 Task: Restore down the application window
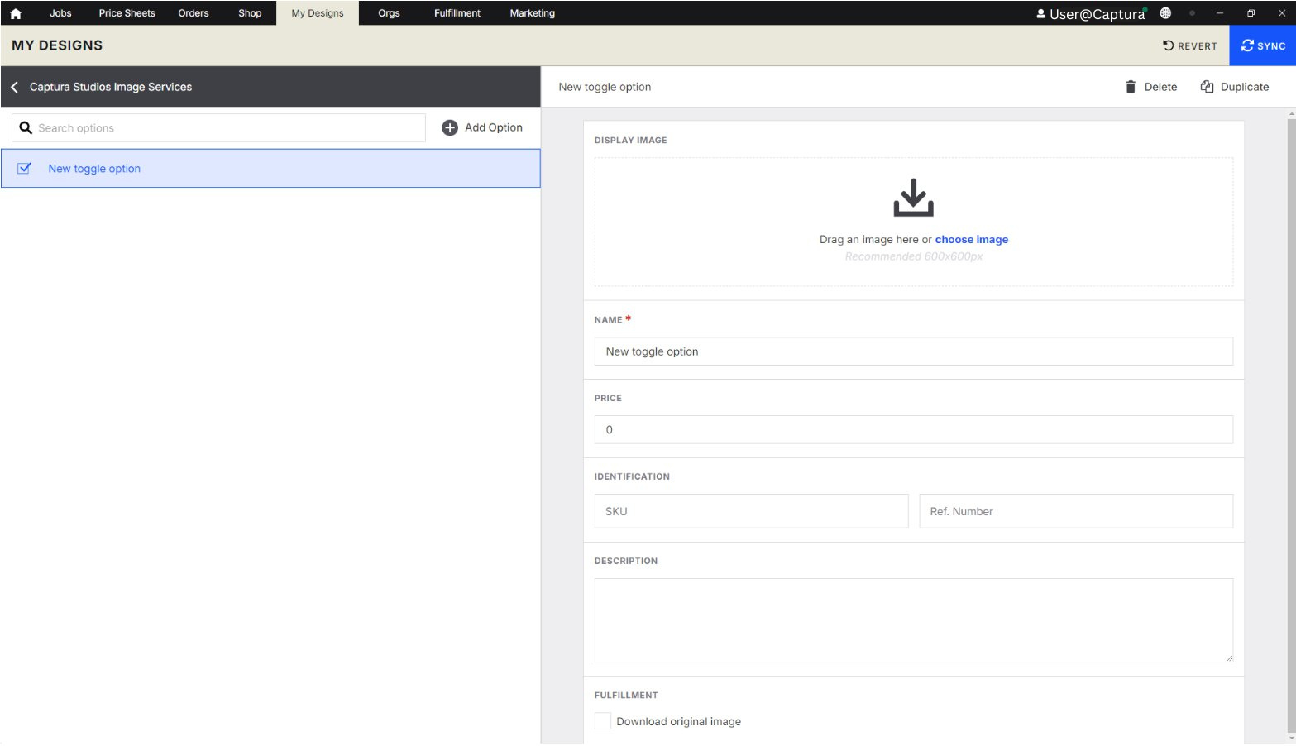pos(1251,13)
